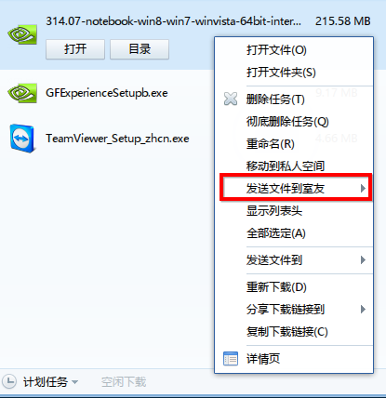The width and height of the screenshot is (386, 398).
Task: Click the 目录 button
Action: coord(140,49)
